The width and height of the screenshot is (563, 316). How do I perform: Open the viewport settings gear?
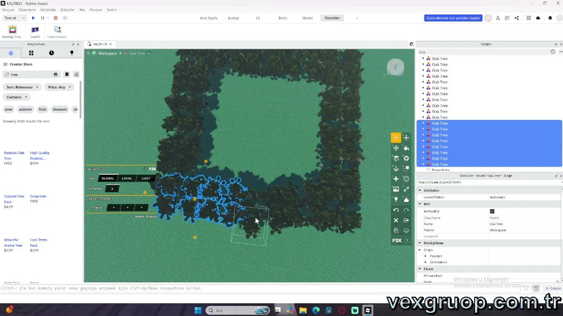411,44
